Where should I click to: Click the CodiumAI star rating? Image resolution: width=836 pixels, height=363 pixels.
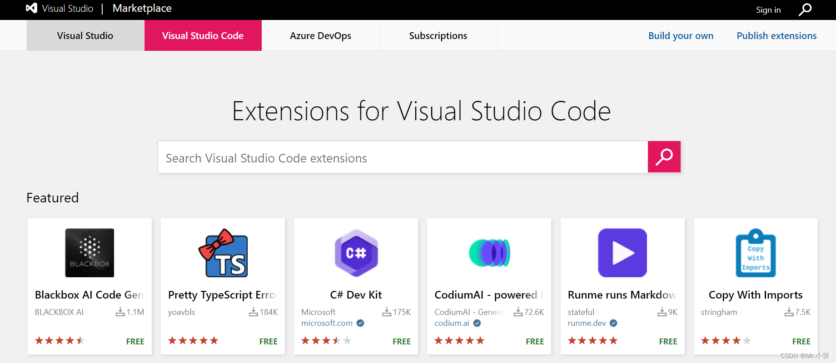(x=459, y=340)
